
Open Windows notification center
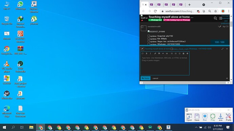[x=228, y=127]
